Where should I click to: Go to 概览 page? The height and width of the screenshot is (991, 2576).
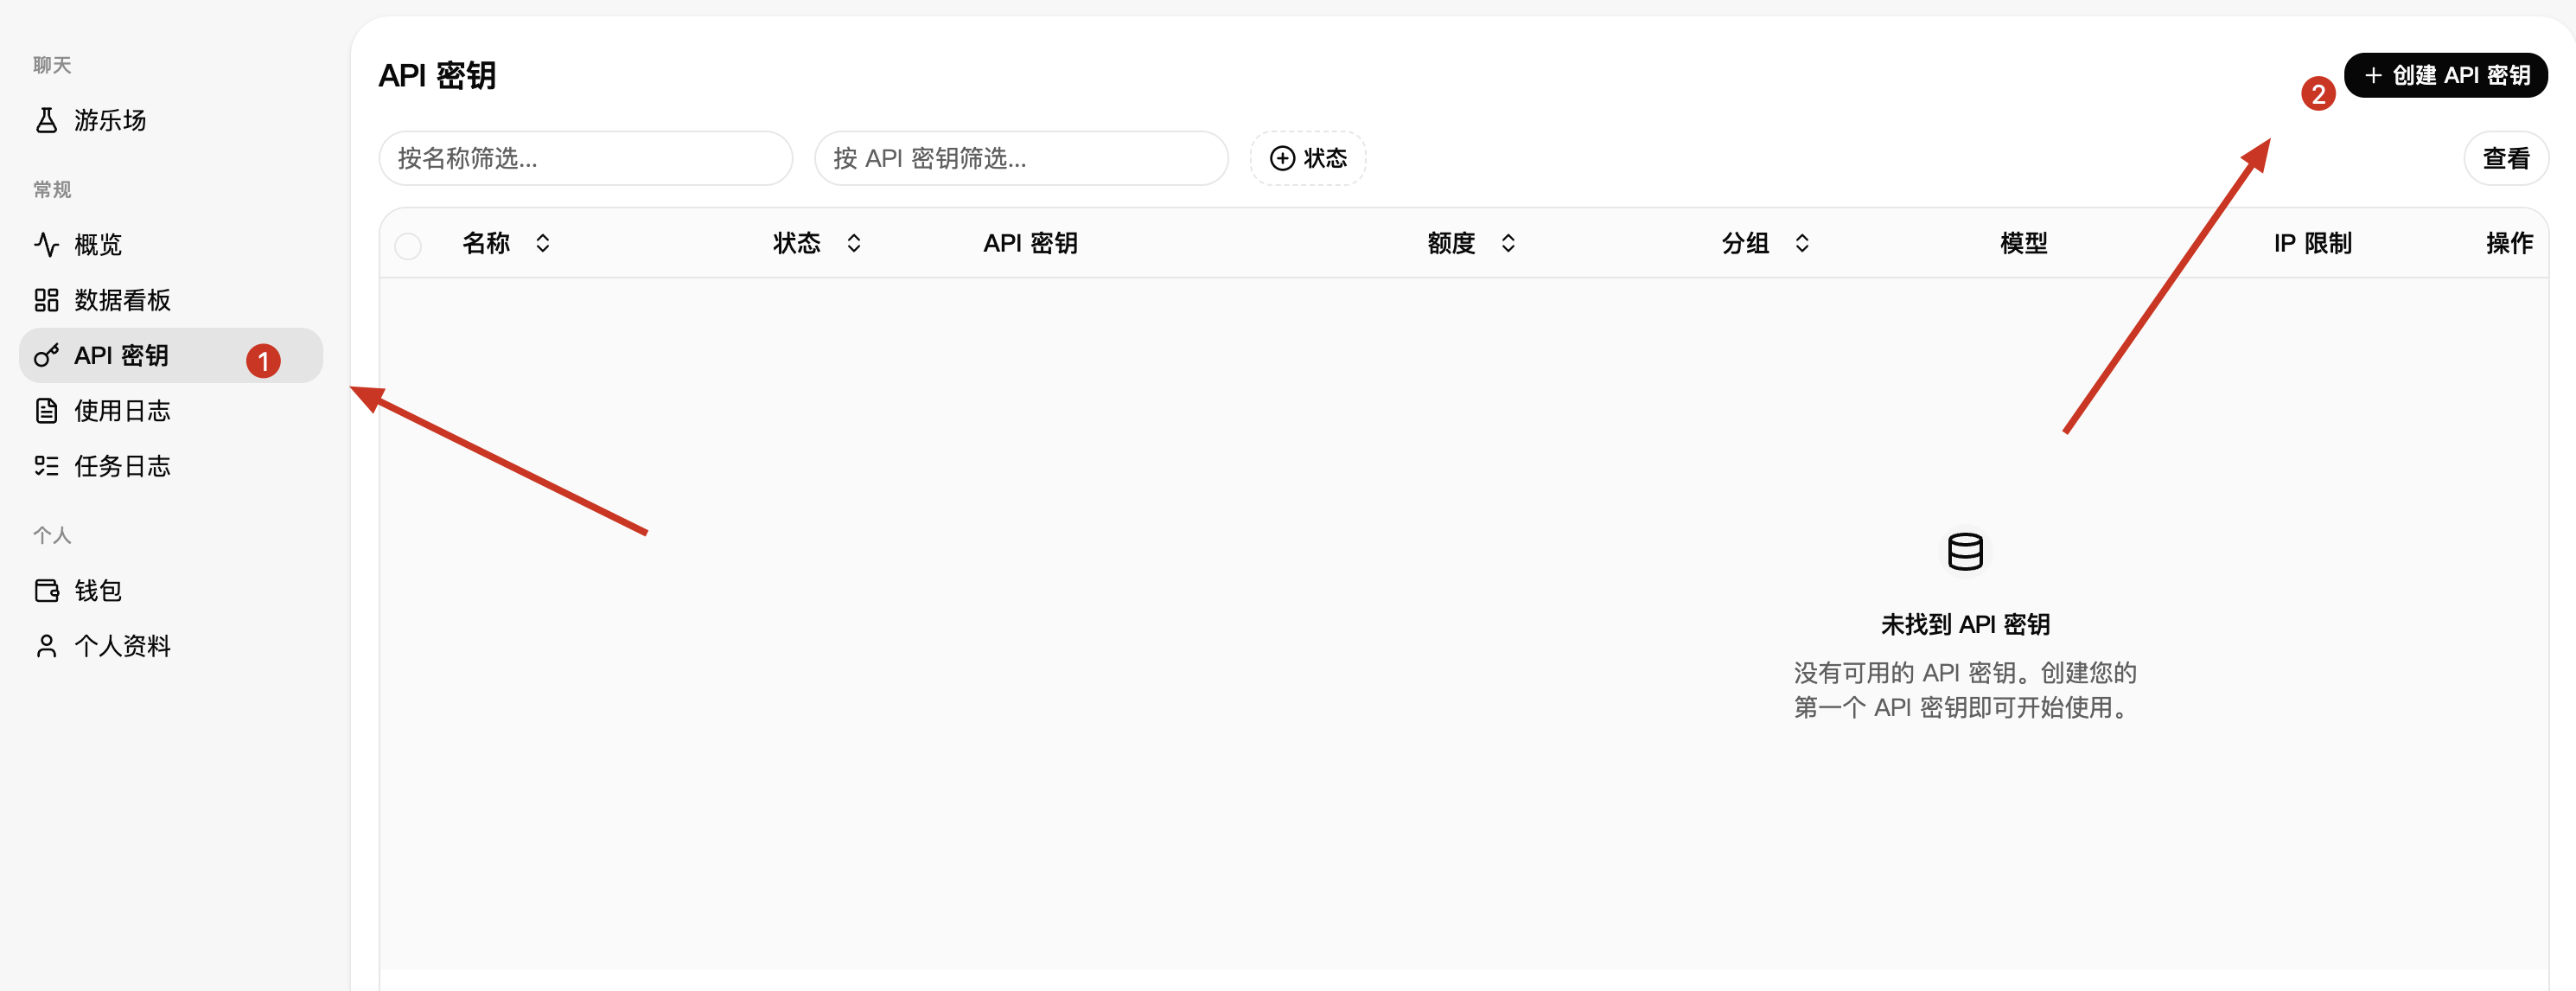(x=171, y=245)
